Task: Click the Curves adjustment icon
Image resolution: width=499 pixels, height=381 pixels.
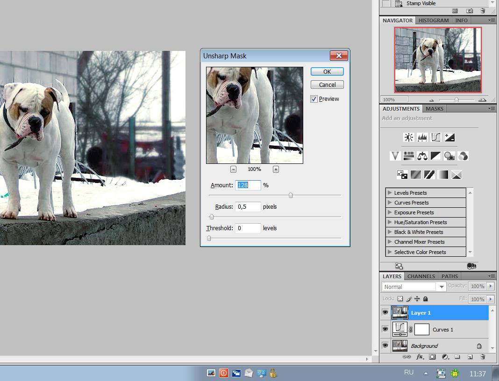Action: (436, 137)
